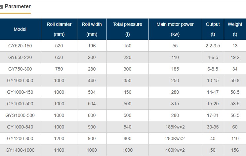Select model cell GY1000-540

(x=20, y=127)
